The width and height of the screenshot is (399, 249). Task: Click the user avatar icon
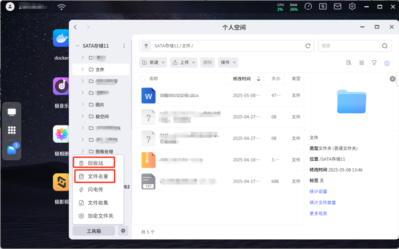[10, 6]
